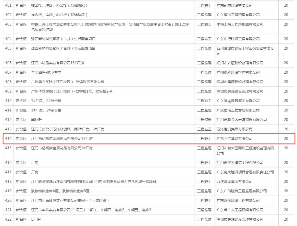Click 工程施工 type in row 416
Screen dimensions: 297x226
pyautogui.click(x=204, y=163)
